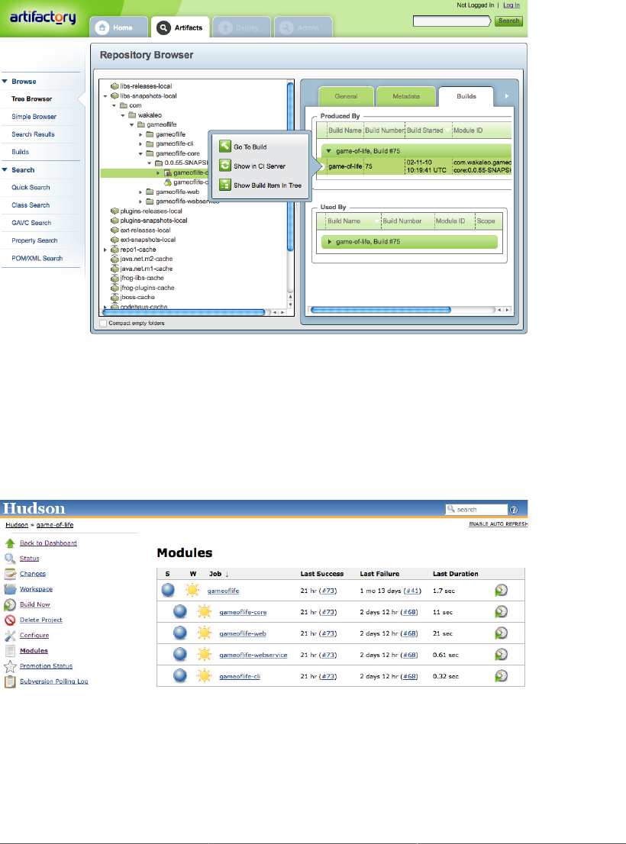Expand Used By game-of-life Build #75
Image resolution: width=626 pixels, height=844 pixels.
click(x=330, y=242)
